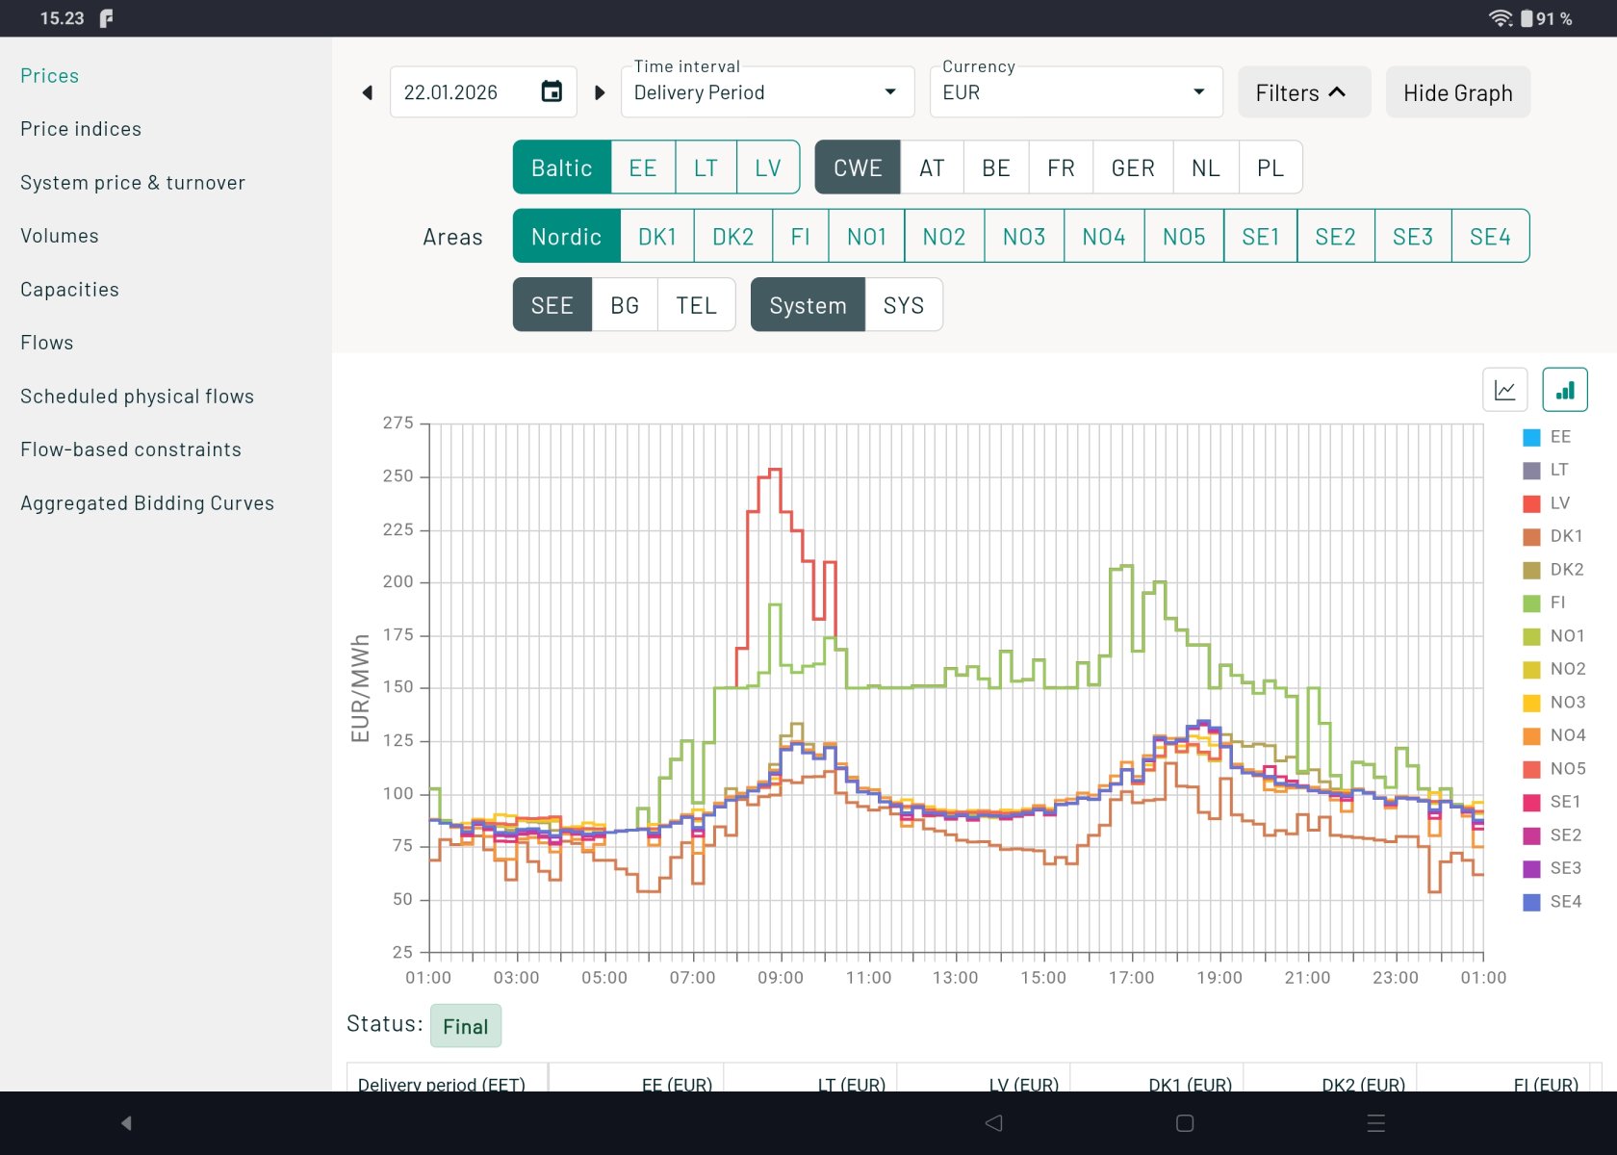This screenshot has height=1155, width=1617.
Task: Select the Nordic area group button
Action: [566, 237]
